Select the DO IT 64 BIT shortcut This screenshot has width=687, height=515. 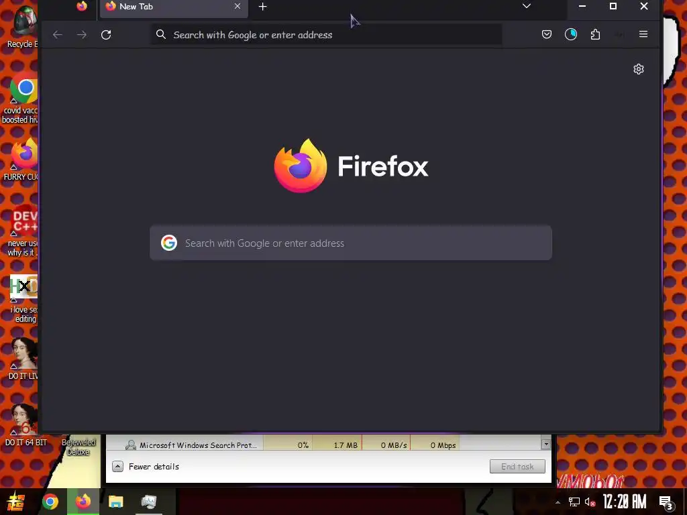[x=25, y=424]
